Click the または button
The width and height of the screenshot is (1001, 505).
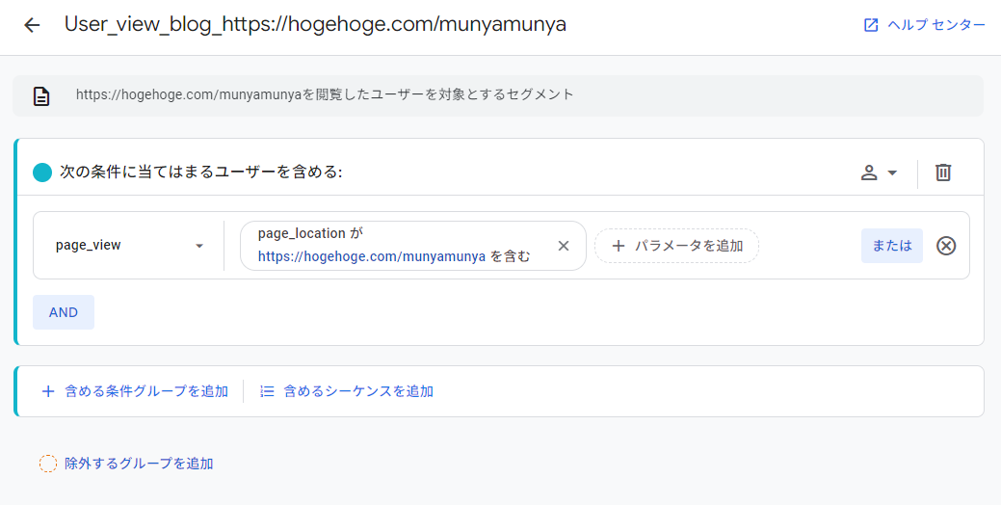891,246
